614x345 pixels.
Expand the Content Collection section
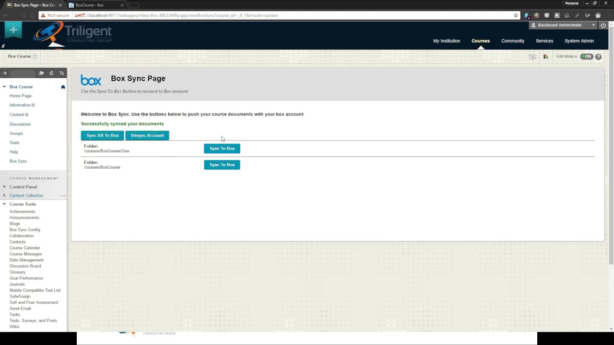pyautogui.click(x=4, y=195)
